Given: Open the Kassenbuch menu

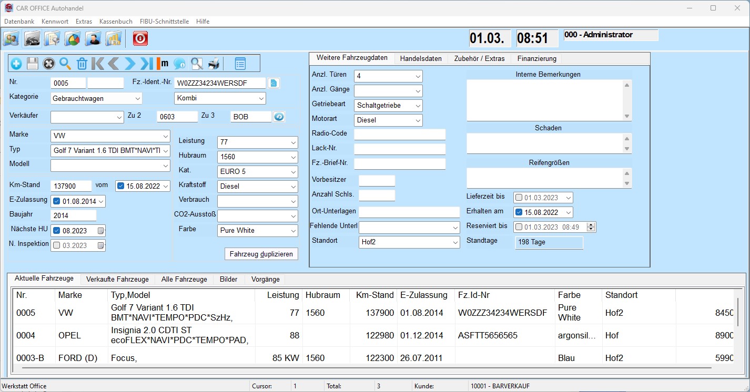Looking at the screenshot, I should click(116, 22).
